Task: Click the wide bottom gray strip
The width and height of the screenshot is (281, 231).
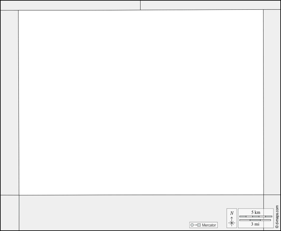Action: click(141, 213)
